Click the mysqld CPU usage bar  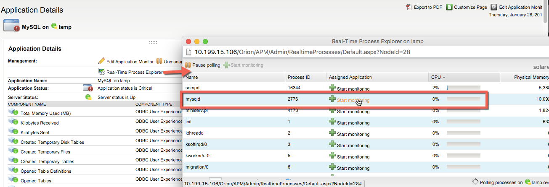click(463, 99)
